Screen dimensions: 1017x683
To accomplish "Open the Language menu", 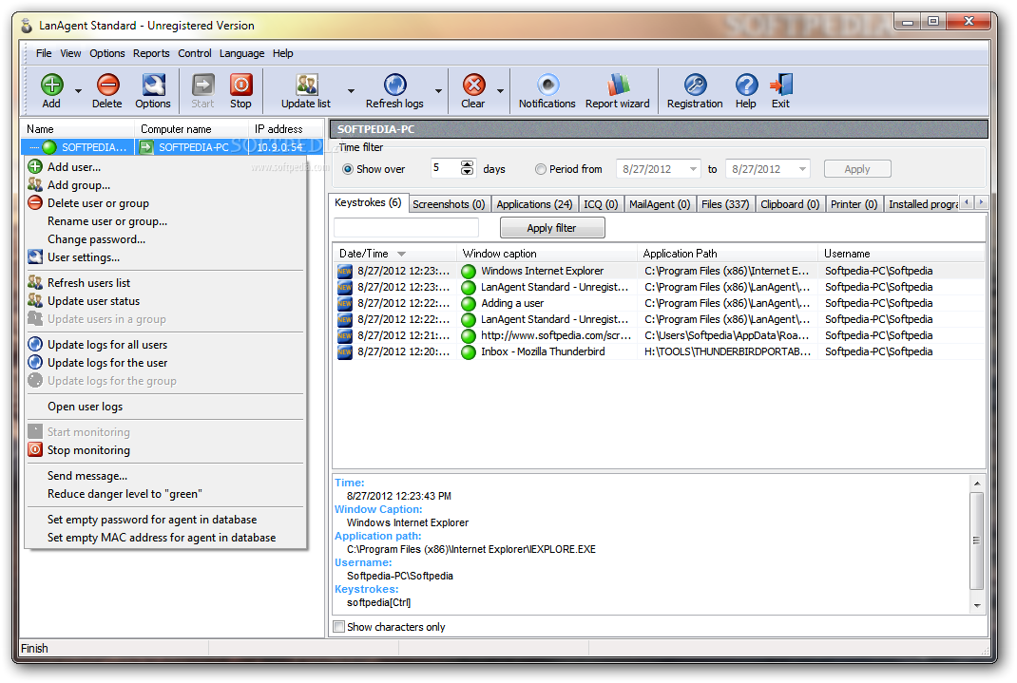I will [242, 53].
